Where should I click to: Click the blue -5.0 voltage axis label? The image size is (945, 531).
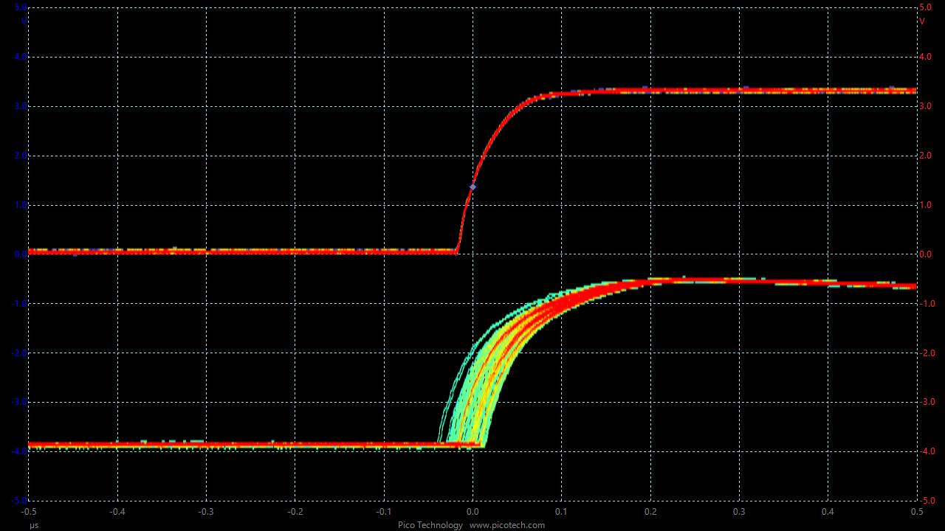click(x=20, y=501)
